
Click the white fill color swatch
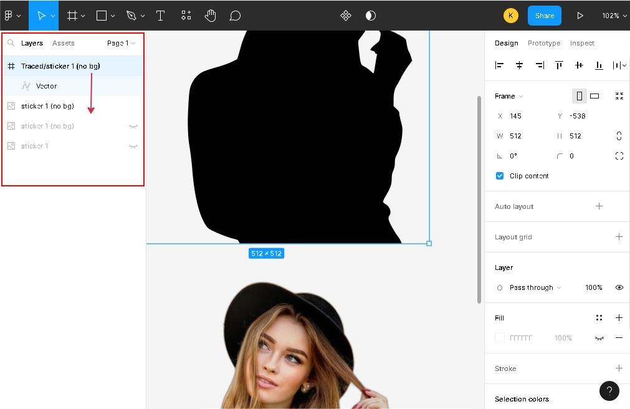[x=500, y=338]
